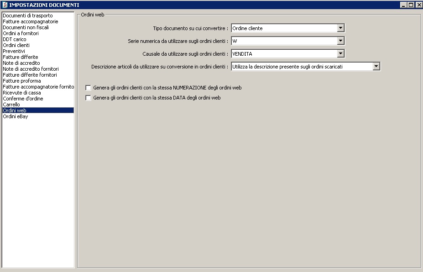Select Documenti non fiscali in list

[38, 27]
